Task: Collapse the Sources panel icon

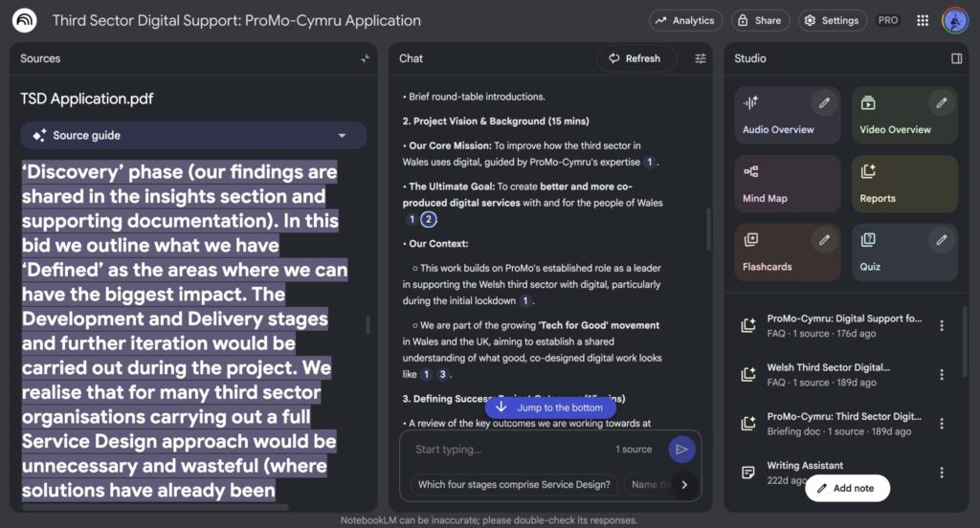Action: pos(365,58)
